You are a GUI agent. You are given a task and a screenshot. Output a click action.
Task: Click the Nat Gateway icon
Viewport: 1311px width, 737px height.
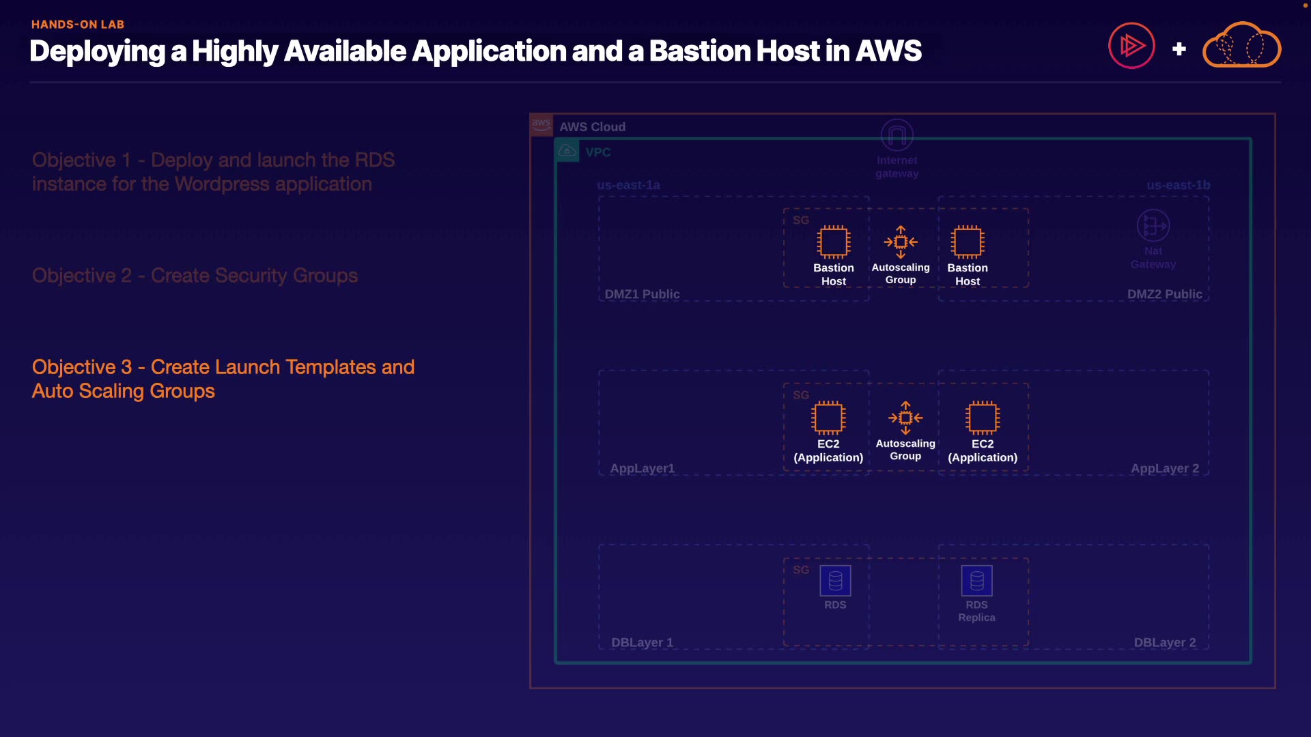(x=1153, y=225)
